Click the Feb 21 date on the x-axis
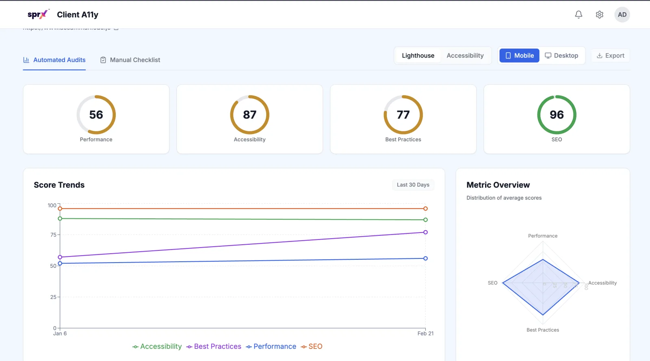Viewport: 650px width, 361px height. pos(425,333)
